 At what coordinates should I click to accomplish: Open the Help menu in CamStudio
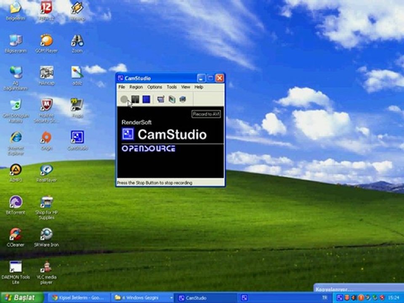pos(199,87)
